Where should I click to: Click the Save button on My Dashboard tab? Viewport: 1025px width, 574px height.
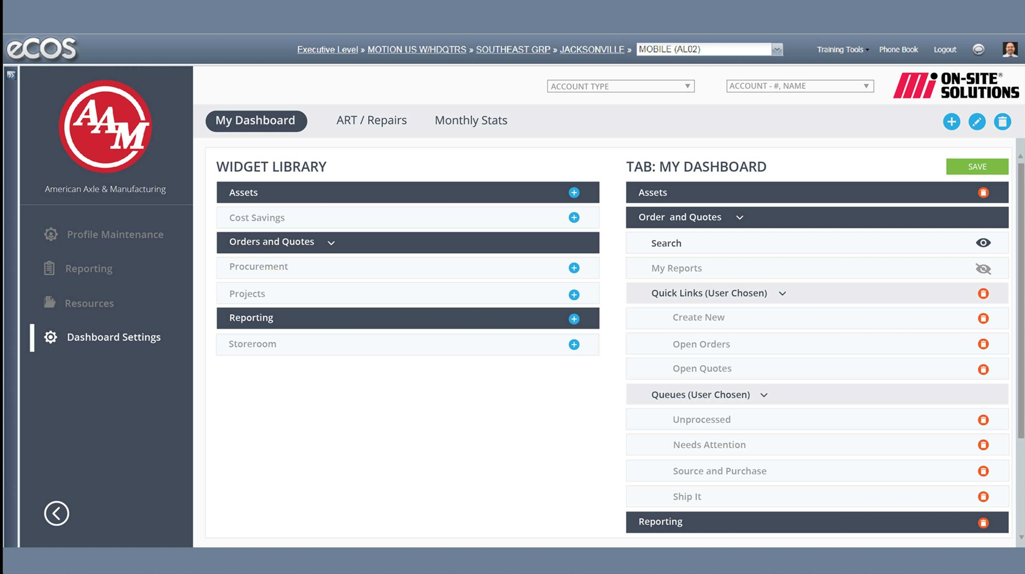pos(977,167)
